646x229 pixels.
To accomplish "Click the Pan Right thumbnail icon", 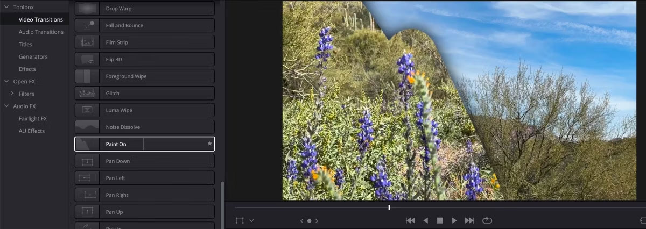I will point(87,195).
